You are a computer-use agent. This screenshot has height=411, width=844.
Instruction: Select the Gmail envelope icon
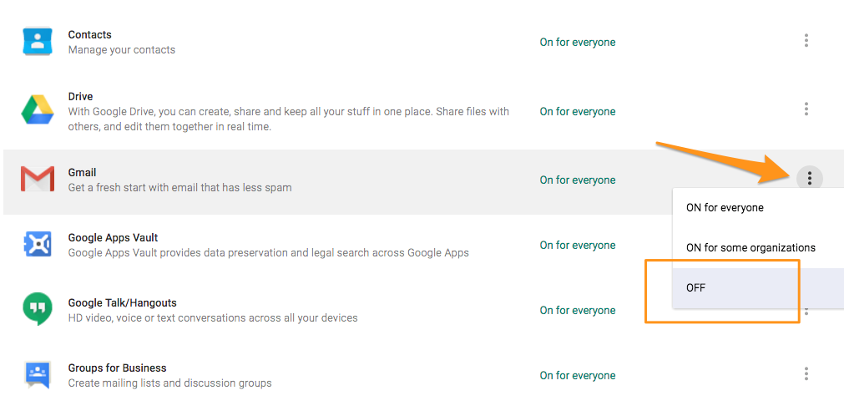tap(37, 180)
